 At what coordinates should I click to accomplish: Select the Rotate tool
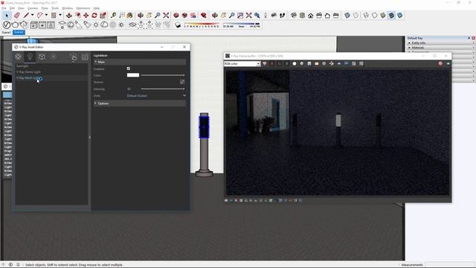point(94,15)
